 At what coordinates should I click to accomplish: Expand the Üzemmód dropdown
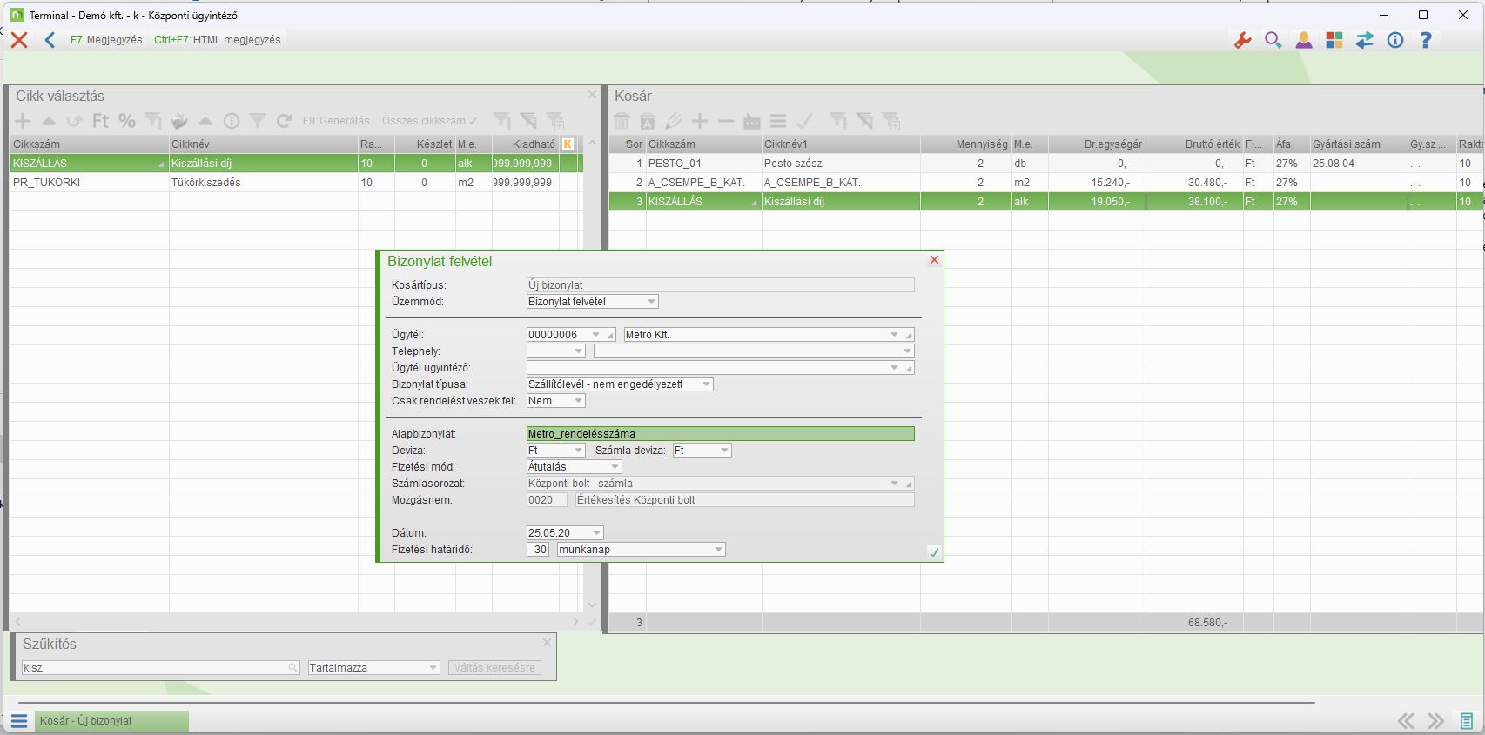pos(651,302)
